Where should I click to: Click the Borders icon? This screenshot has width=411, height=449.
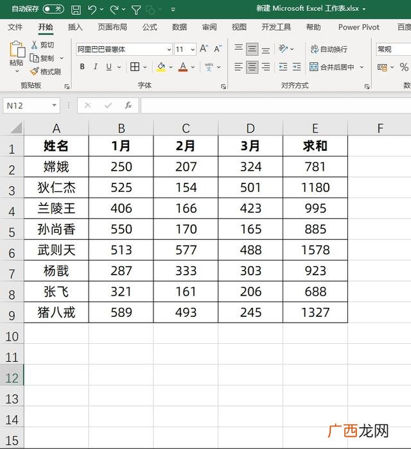tap(135, 67)
